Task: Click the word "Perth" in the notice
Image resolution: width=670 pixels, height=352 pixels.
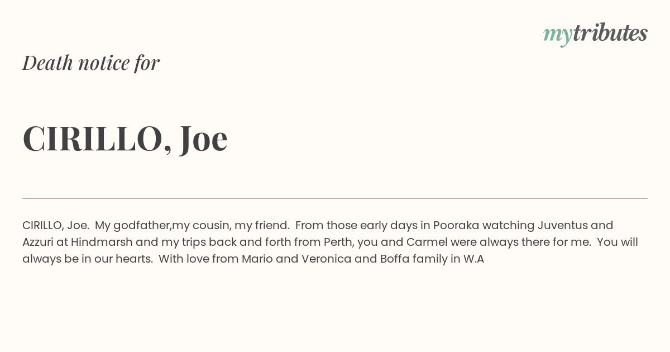Action: [338, 242]
